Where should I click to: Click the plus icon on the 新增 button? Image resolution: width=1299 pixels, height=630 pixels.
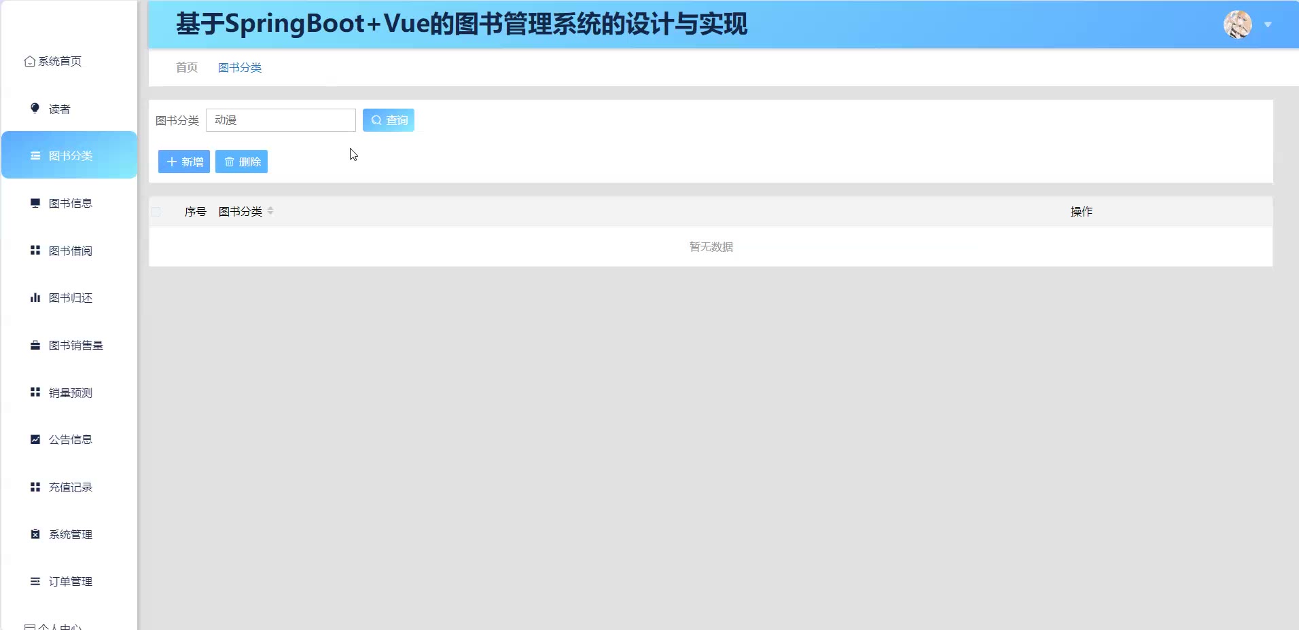point(172,162)
